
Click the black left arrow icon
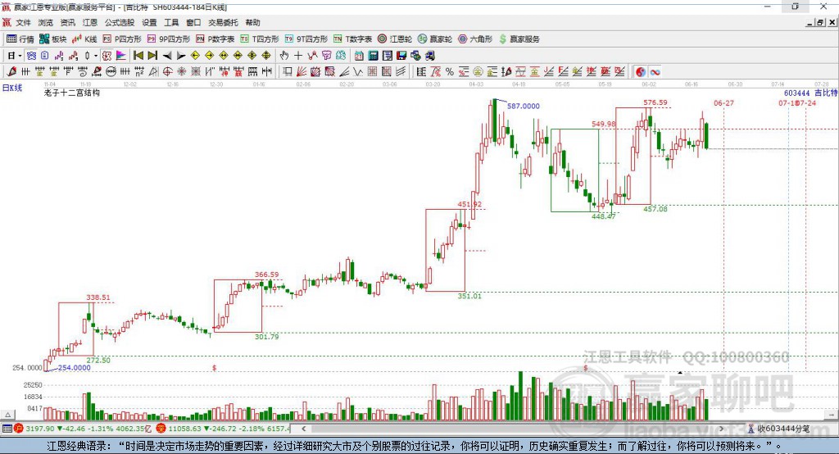click(167, 56)
